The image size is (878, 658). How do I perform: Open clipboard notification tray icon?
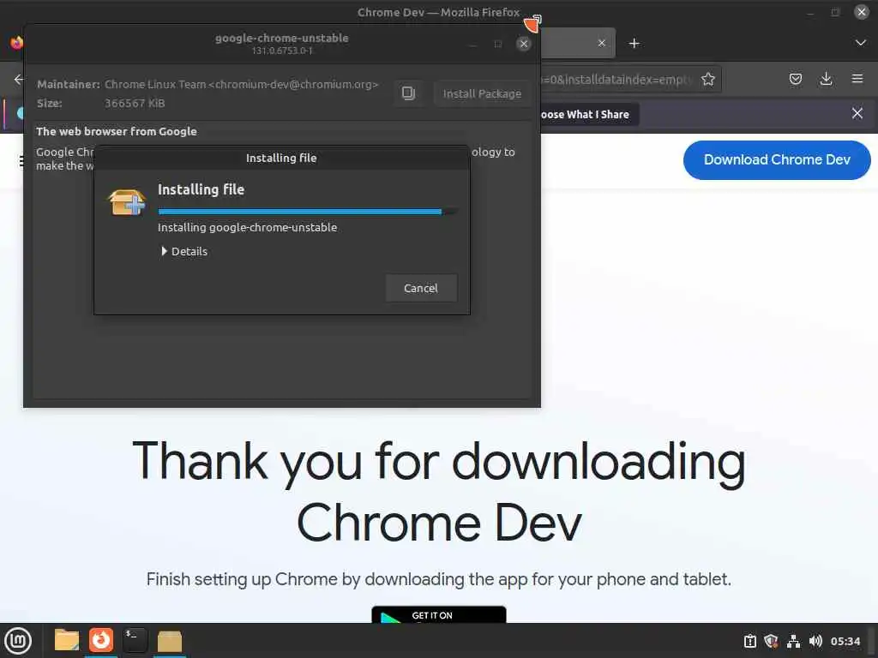click(x=749, y=641)
